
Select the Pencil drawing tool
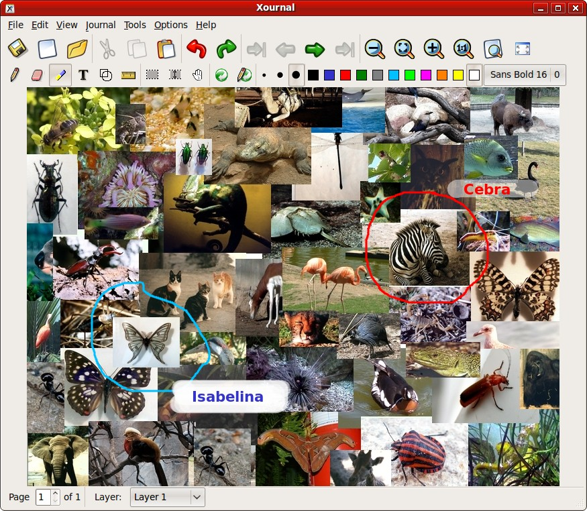14,74
